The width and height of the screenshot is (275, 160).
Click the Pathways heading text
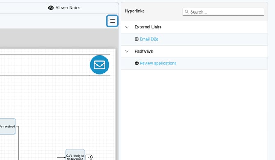pos(144,51)
